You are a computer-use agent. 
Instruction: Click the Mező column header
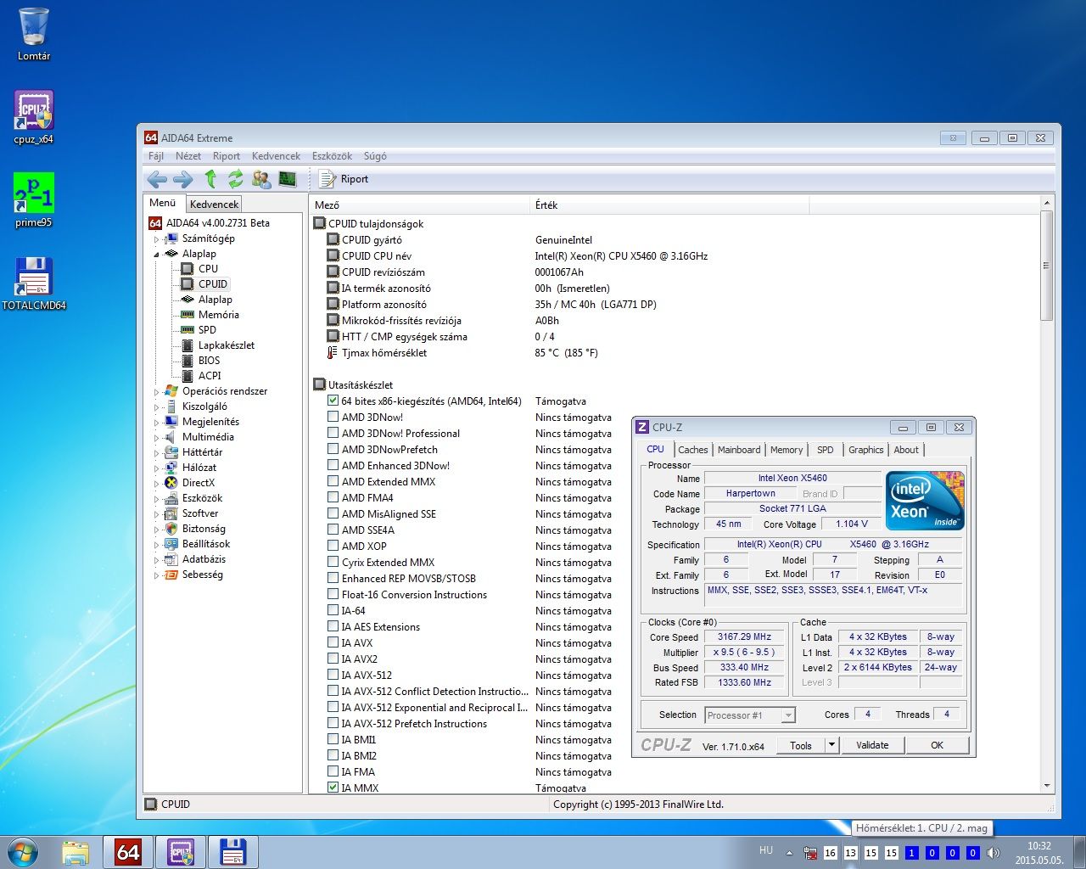click(420, 205)
